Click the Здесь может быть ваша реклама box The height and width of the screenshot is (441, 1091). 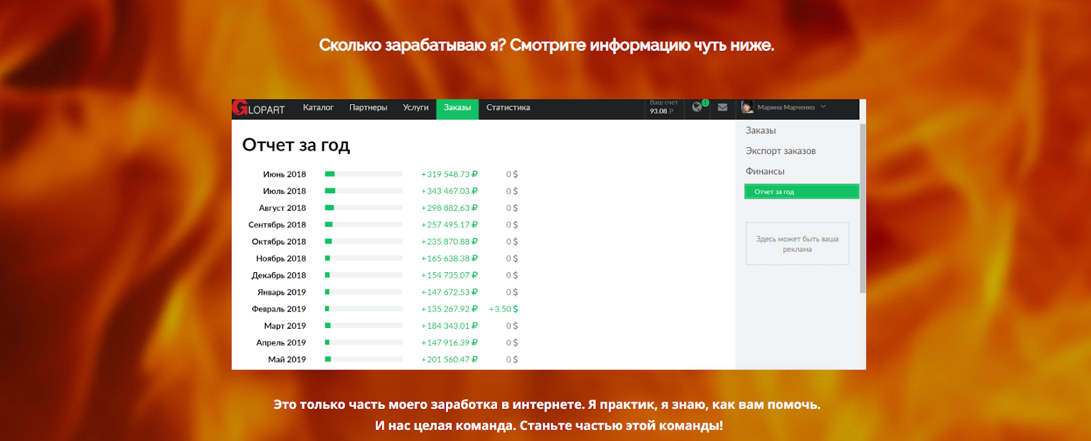(797, 244)
